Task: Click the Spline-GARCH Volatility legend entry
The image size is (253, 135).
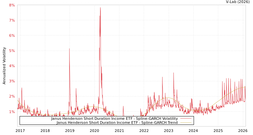Action: (x=114, y=118)
